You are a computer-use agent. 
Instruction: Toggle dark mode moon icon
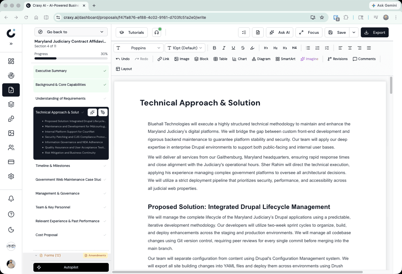click(11, 230)
